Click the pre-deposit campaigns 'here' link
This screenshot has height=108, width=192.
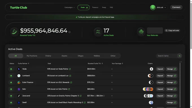click(112, 17)
